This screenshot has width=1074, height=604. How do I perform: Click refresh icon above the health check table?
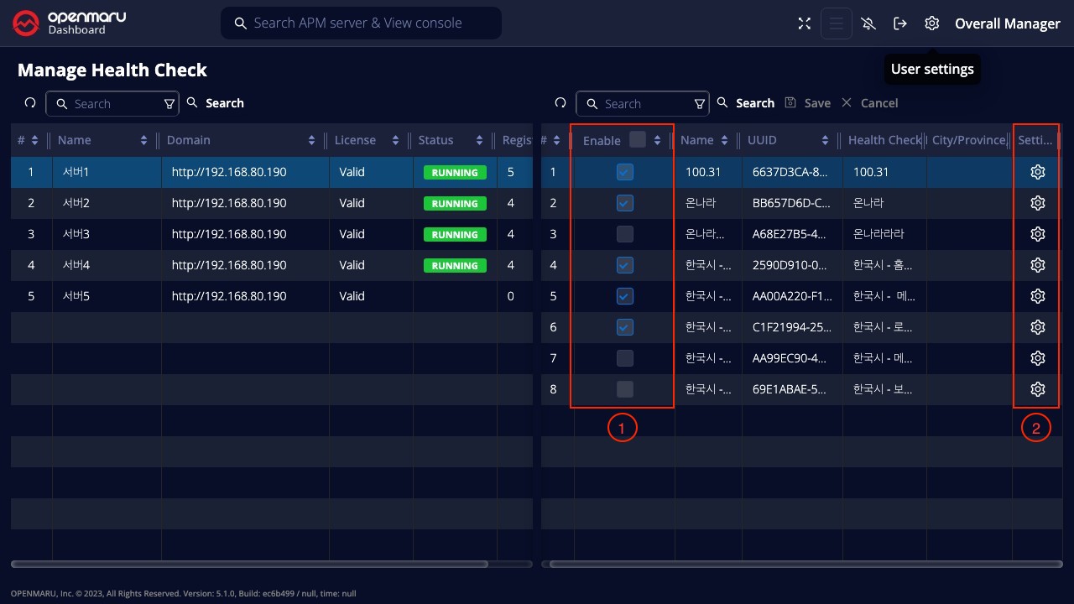point(560,103)
